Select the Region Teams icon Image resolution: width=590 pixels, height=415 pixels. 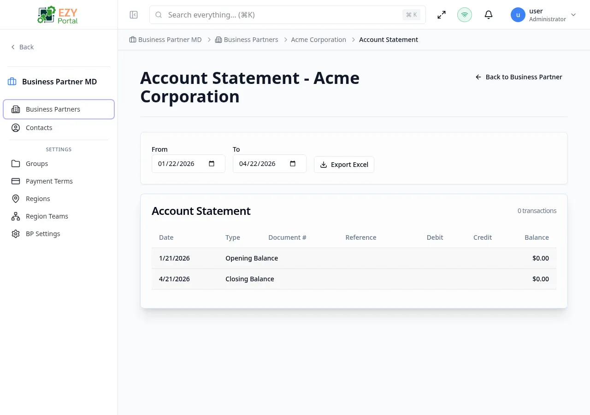(16, 216)
